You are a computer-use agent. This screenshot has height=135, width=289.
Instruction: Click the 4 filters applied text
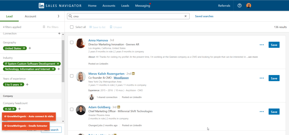(12, 27)
